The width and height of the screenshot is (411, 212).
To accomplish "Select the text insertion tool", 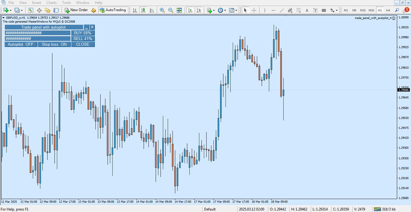I will point(307,10).
